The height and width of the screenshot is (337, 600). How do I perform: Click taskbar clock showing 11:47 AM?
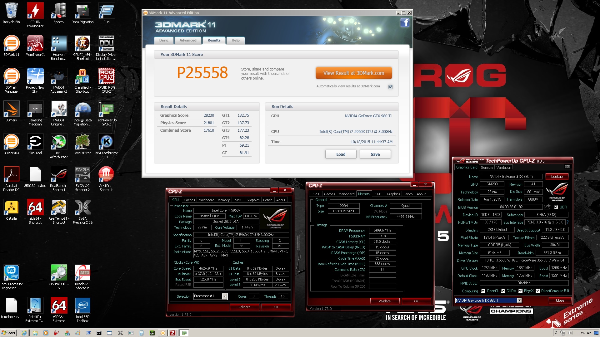(x=584, y=333)
